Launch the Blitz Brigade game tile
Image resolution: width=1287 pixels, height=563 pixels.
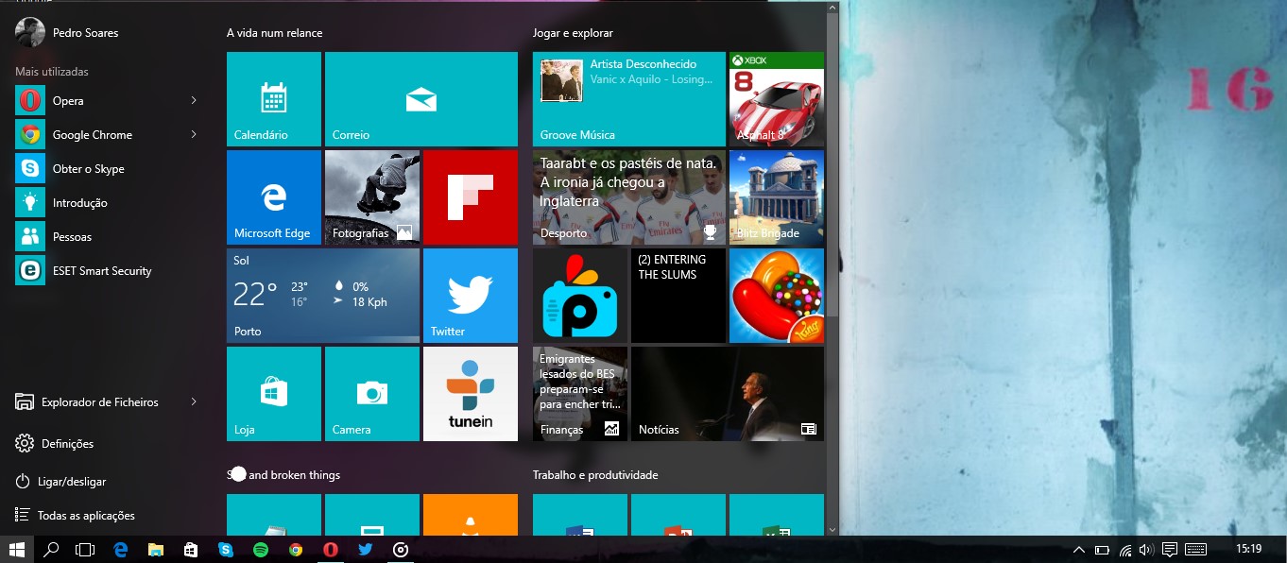click(x=777, y=197)
